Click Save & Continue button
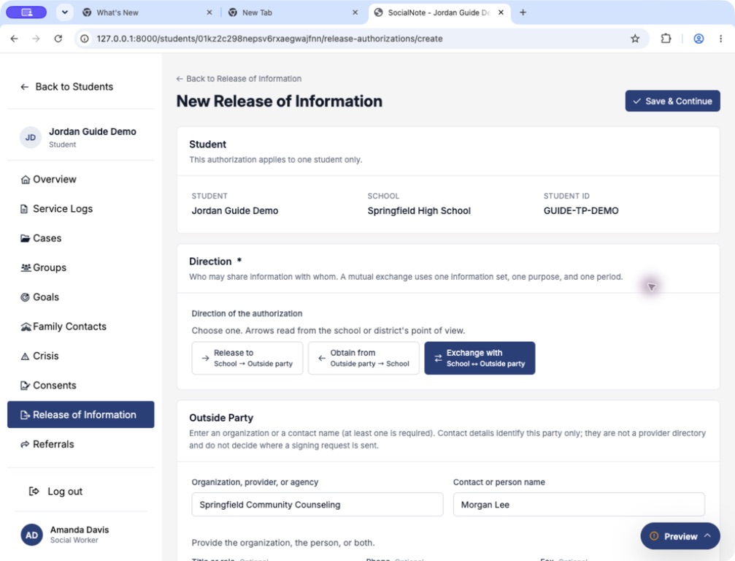 (x=672, y=101)
